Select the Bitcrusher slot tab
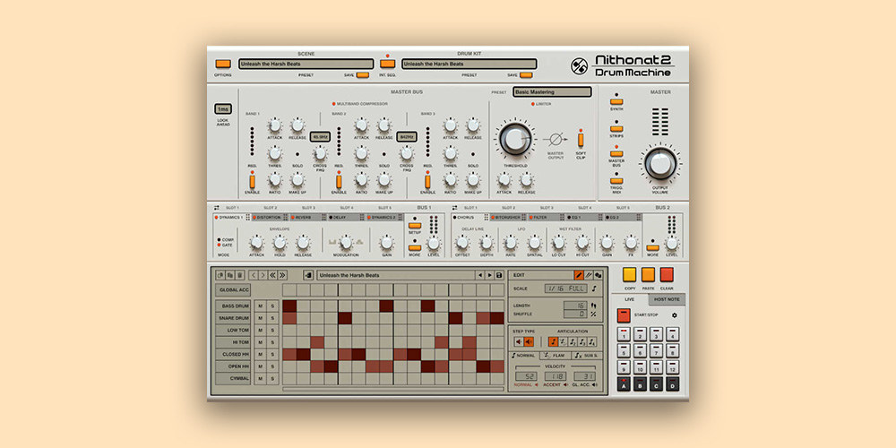The width and height of the screenshot is (896, 448). [x=507, y=218]
